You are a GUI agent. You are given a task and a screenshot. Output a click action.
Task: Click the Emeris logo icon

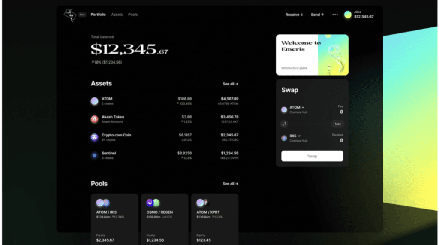[x=70, y=15]
